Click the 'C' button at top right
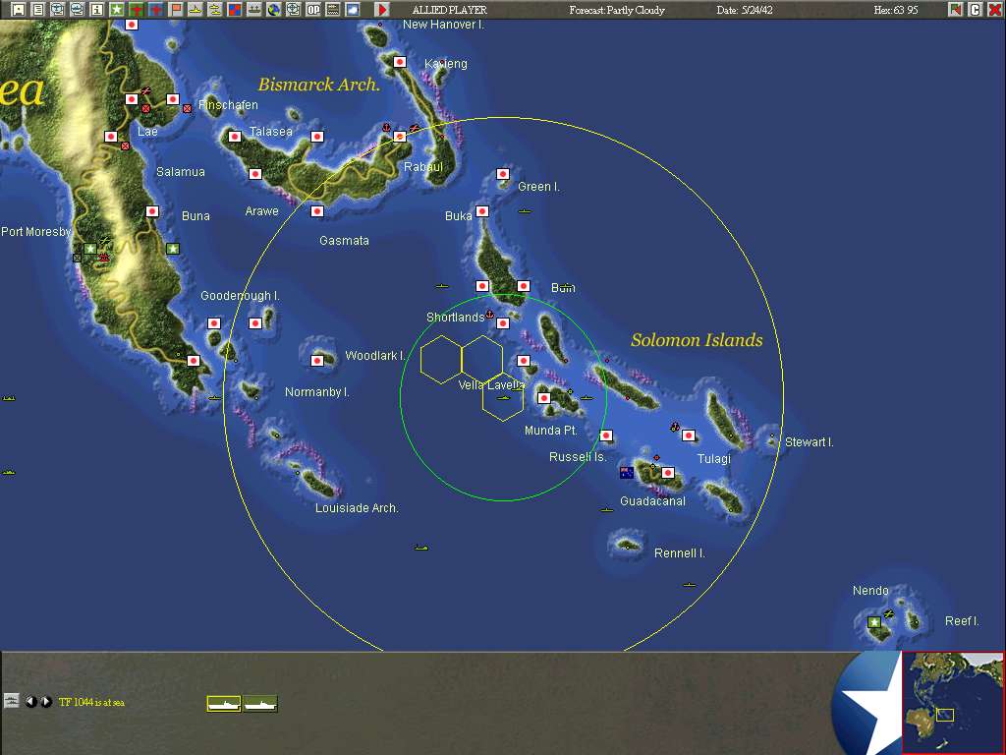Viewport: 1006px width, 755px height. (x=976, y=10)
